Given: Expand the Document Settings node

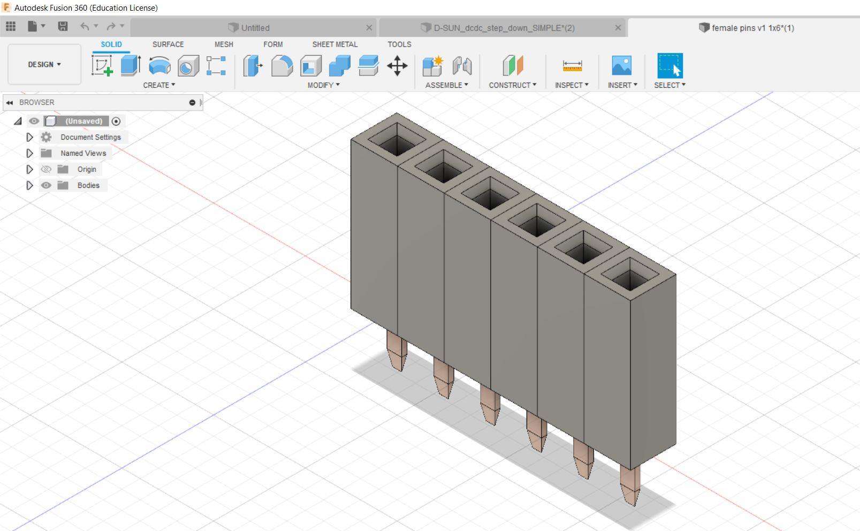Looking at the screenshot, I should 29,137.
